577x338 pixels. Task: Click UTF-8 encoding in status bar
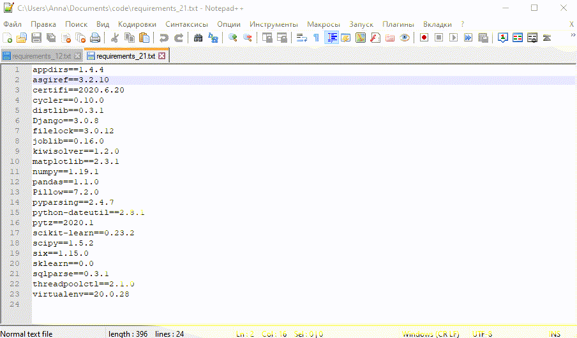click(x=482, y=334)
